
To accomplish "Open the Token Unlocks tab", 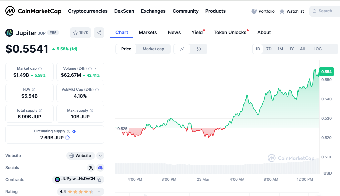I will 230,32.
